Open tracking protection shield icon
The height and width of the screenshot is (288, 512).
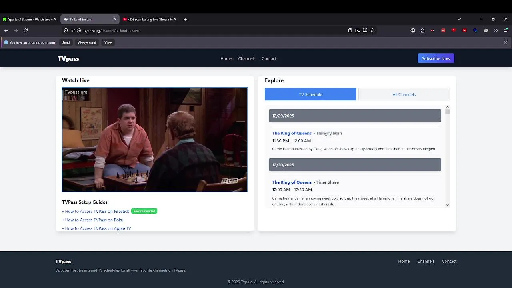click(66, 30)
